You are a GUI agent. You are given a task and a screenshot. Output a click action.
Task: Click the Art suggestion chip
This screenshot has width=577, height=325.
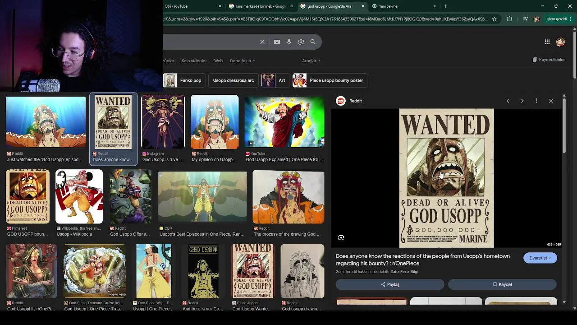click(x=275, y=80)
